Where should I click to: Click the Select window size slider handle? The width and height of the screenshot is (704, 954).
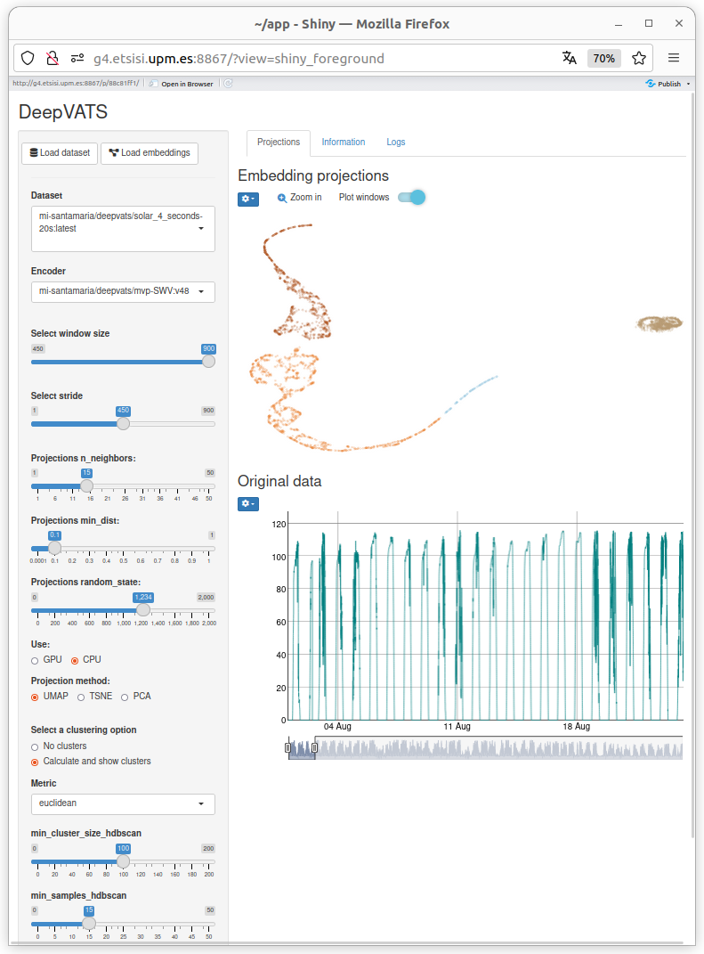[208, 362]
